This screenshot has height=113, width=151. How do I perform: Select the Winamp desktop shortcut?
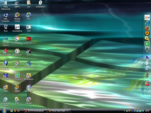[x=17, y=64]
